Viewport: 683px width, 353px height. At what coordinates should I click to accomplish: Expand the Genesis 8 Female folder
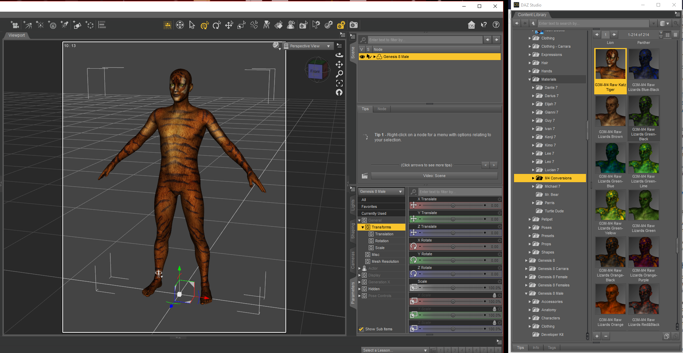526,277
